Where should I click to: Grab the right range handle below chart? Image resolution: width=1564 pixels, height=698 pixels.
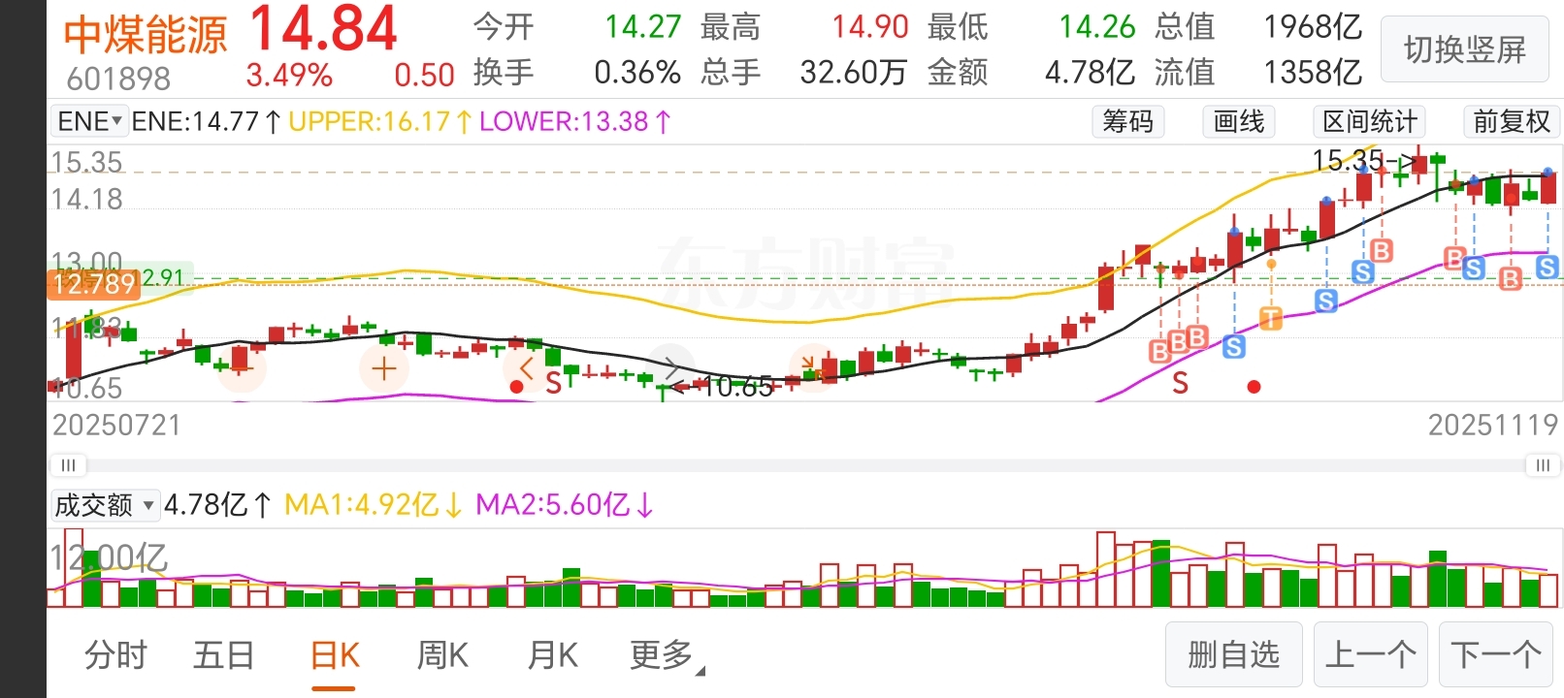pyautogui.click(x=1543, y=465)
